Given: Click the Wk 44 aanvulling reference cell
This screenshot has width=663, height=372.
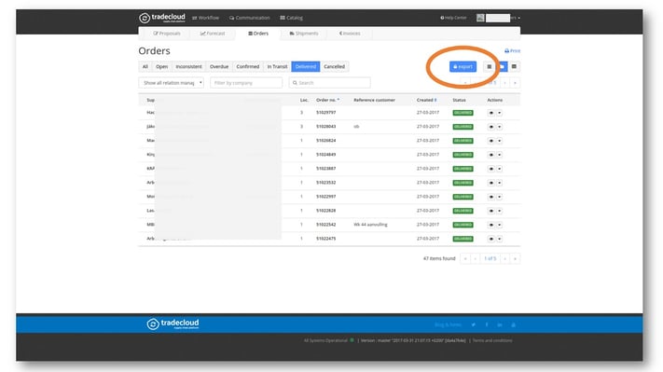Looking at the screenshot, I should pyautogui.click(x=370, y=225).
